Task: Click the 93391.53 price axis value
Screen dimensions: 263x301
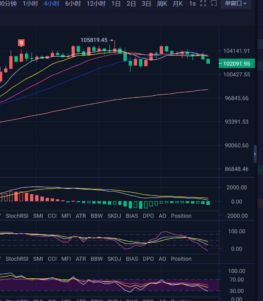Action: tap(237, 122)
